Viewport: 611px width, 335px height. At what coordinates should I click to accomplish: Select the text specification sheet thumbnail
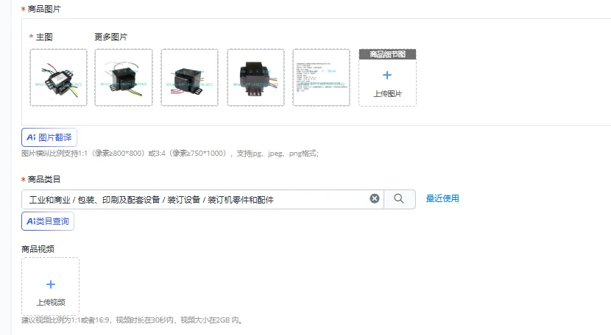pyautogui.click(x=322, y=77)
